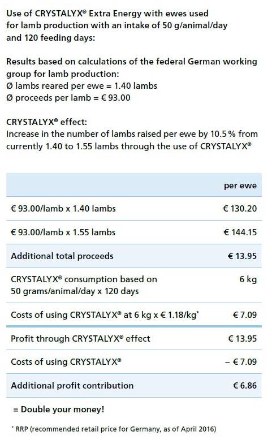Click the 'Additional total proceeds' row label
The width and height of the screenshot is (272, 444).
[62, 256]
